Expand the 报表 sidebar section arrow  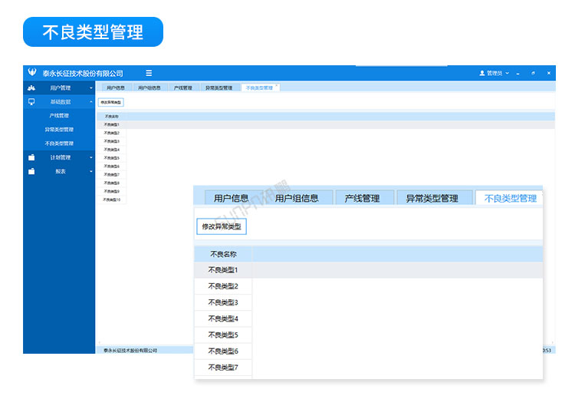coord(90,171)
